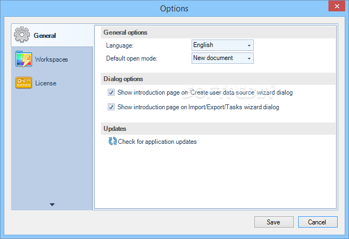Close the Options dialog window
The image size is (349, 239).
click(335, 5)
